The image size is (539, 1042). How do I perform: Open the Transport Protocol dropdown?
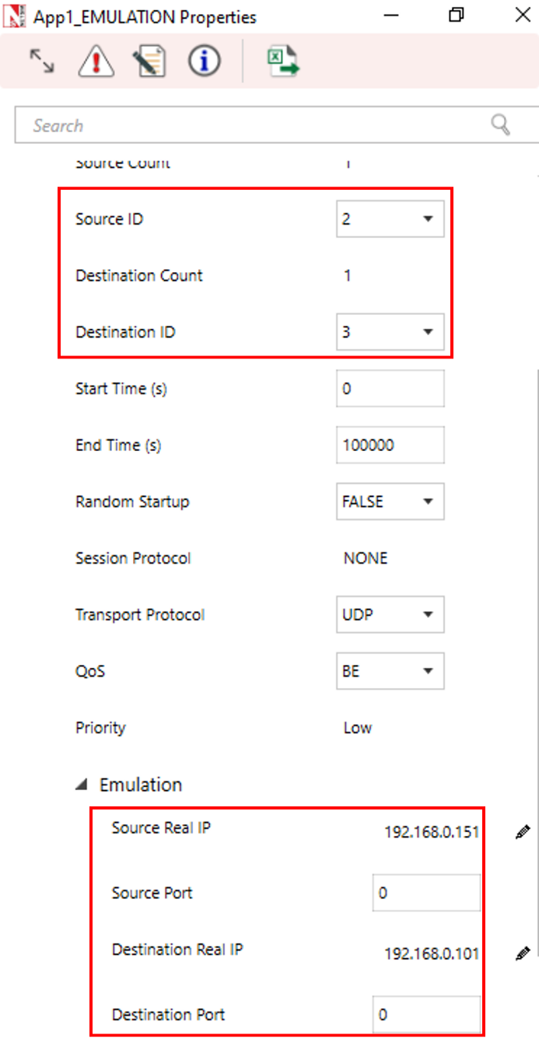click(x=428, y=614)
